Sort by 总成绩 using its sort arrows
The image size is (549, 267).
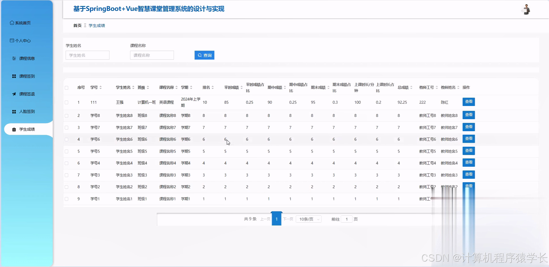[412, 87]
